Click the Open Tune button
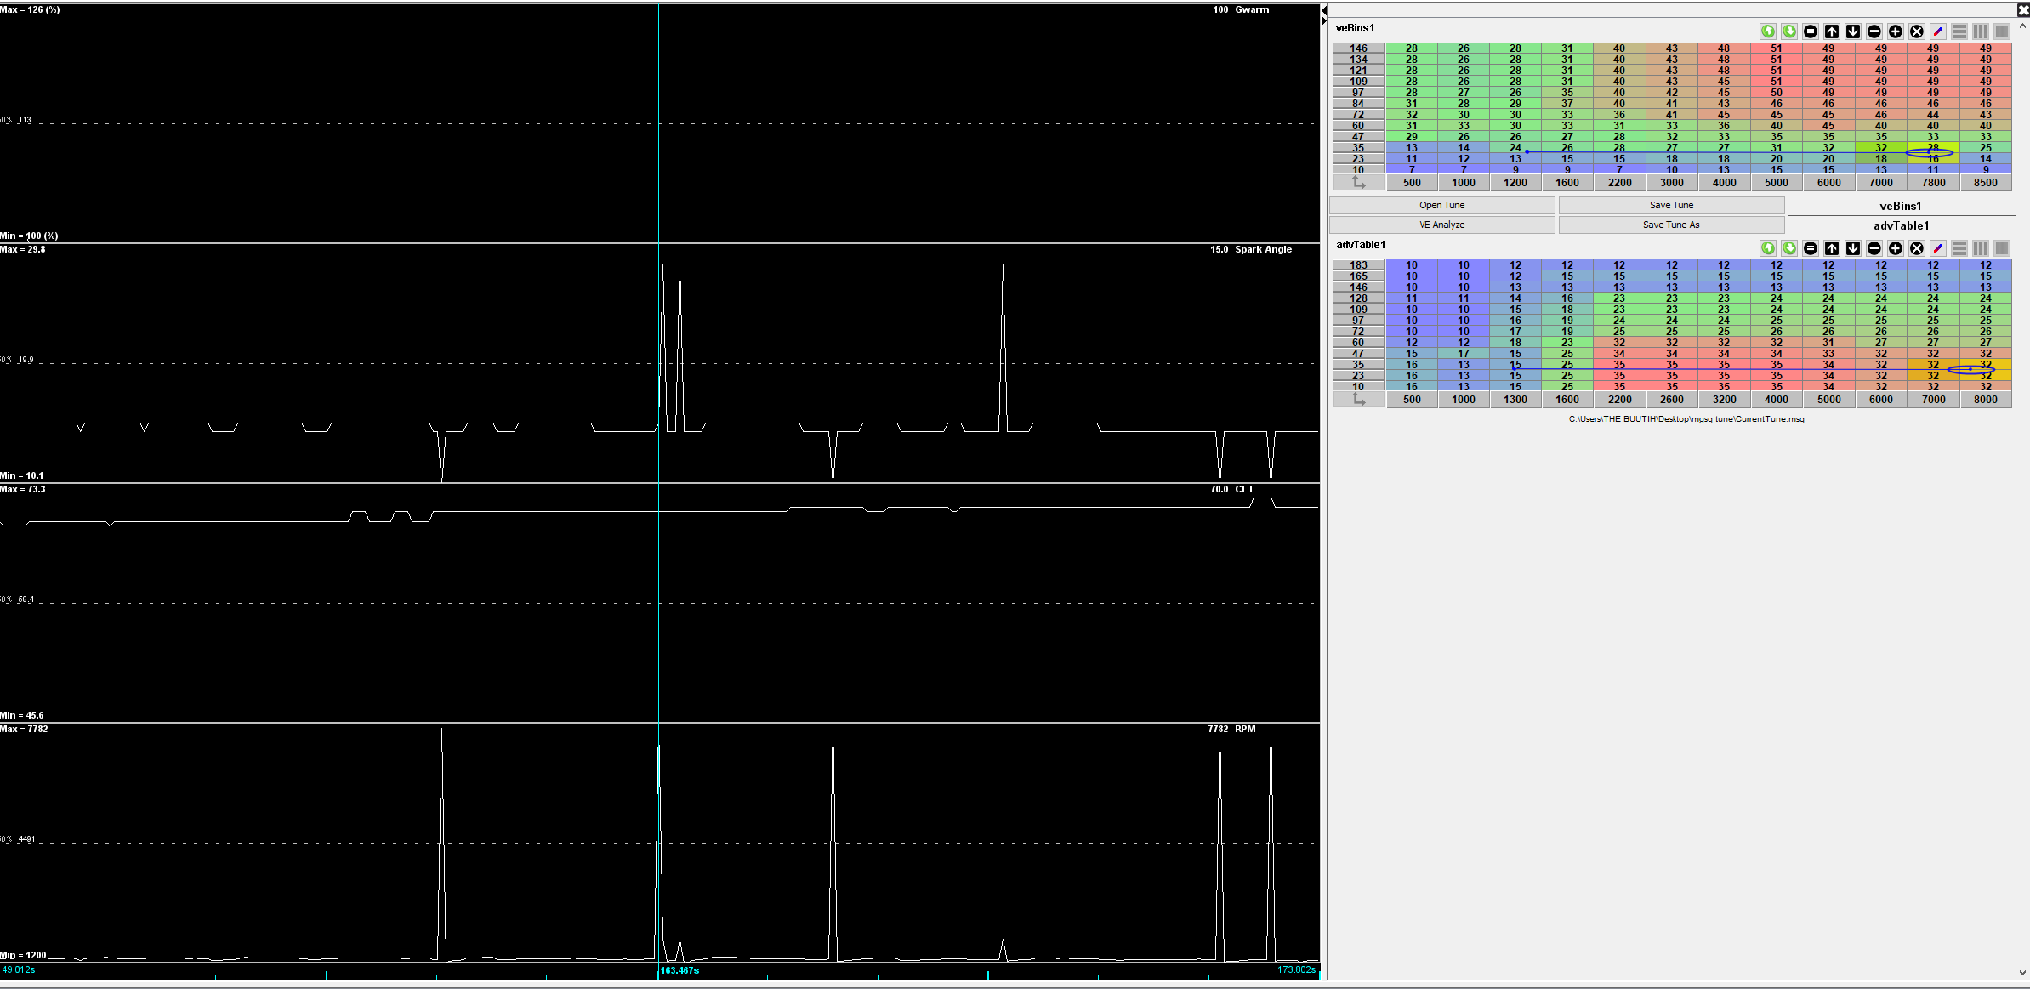2030x989 pixels. click(1441, 205)
